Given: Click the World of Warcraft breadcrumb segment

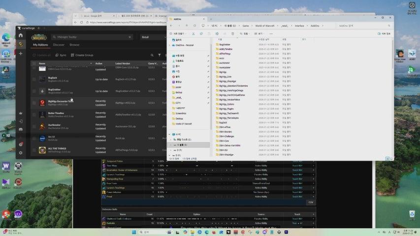Looking at the screenshot, I should coord(264,26).
